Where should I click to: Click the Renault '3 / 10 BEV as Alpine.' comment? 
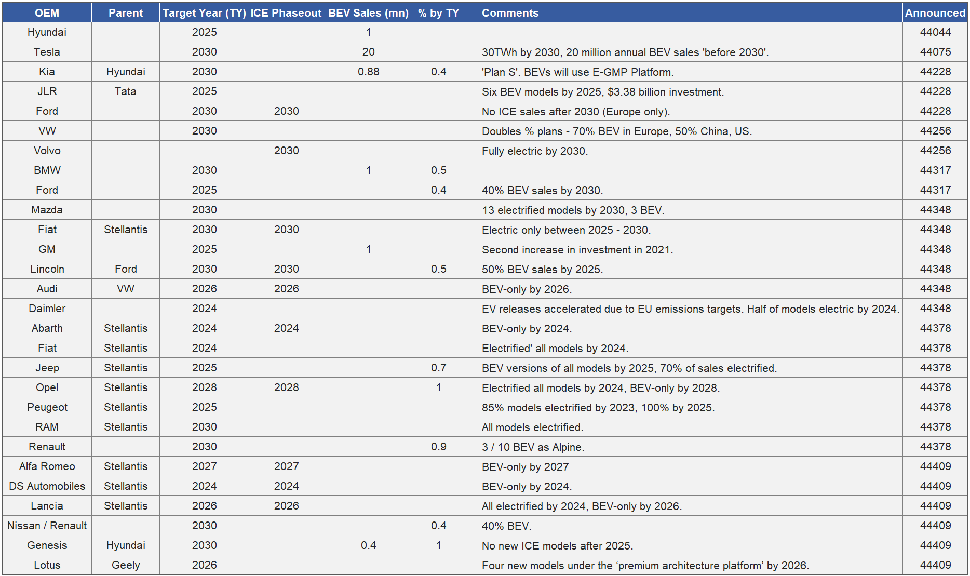click(x=533, y=447)
